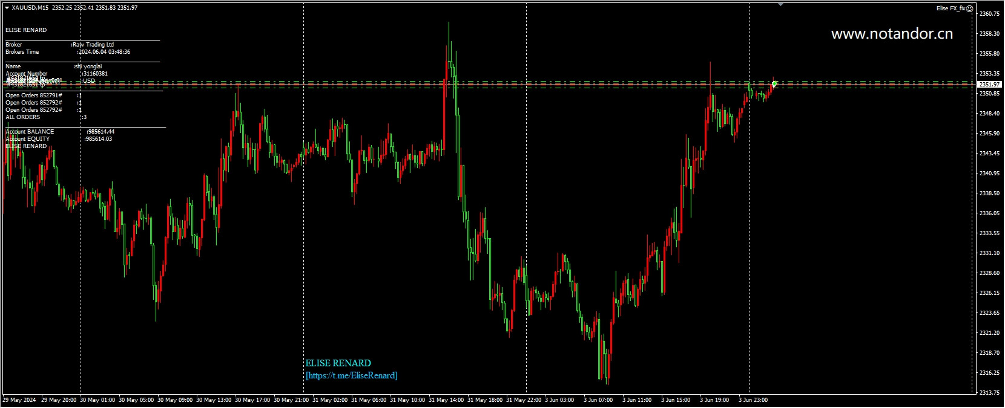The width and height of the screenshot is (1005, 408).
Task: Click the 2318.70 price scale label
Action: click(x=989, y=352)
